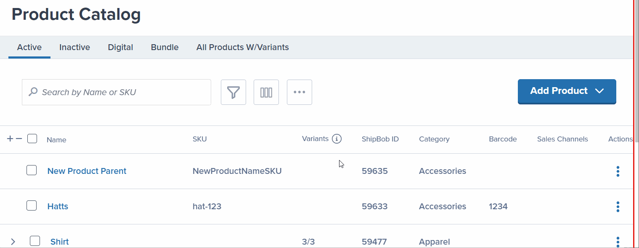Click the Search by Name or SKU field
639x248 pixels.
pyautogui.click(x=116, y=92)
